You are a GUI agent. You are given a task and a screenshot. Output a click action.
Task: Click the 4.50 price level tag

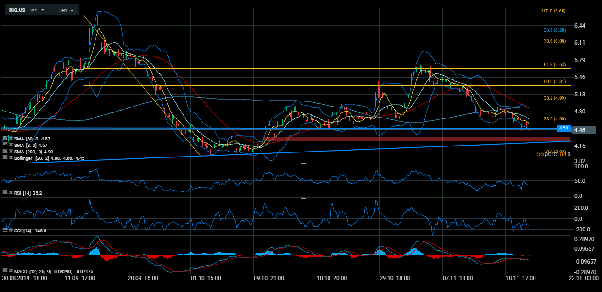pos(563,128)
